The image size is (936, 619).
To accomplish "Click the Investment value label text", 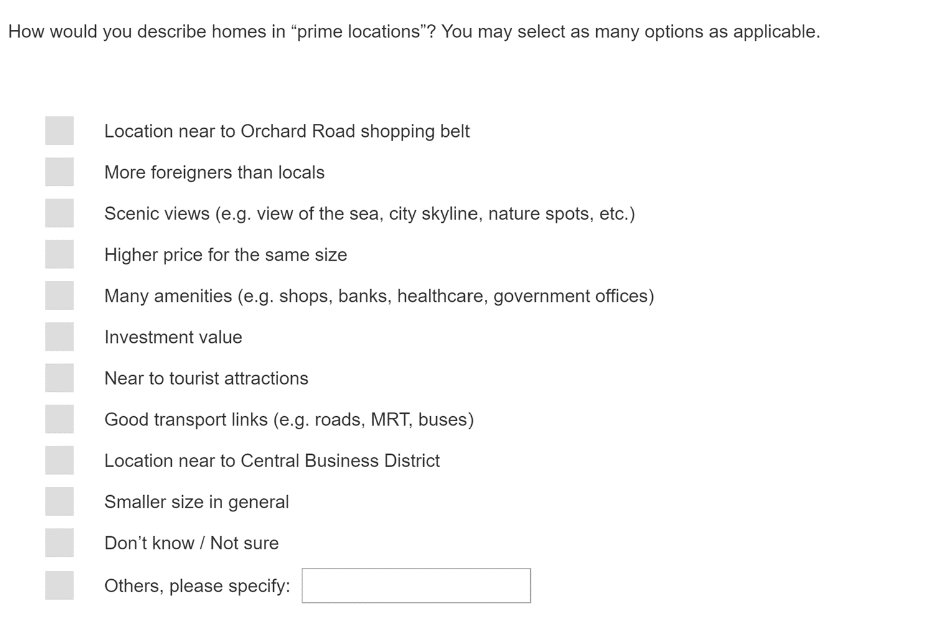I will [173, 337].
